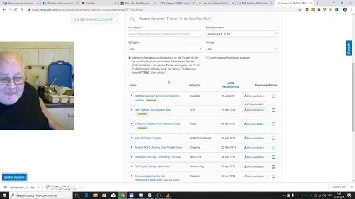Show hidden system tray icons

coord(284,195)
